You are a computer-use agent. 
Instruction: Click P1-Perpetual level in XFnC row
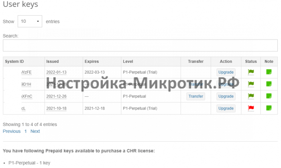[x=134, y=96]
